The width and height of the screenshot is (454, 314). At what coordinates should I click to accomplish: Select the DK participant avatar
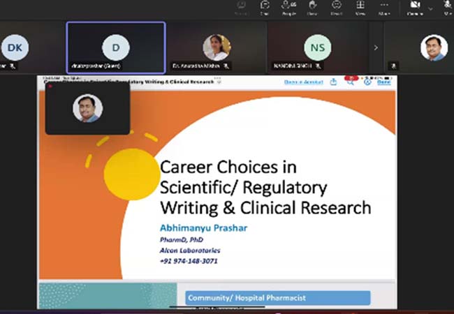click(15, 47)
